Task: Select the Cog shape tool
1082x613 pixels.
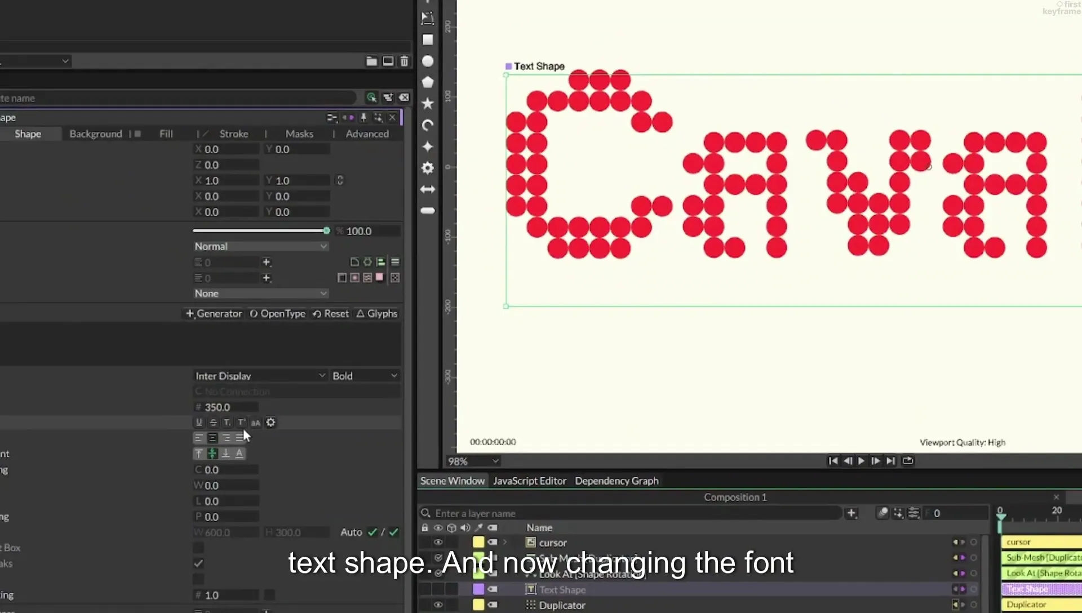Action: tap(428, 168)
